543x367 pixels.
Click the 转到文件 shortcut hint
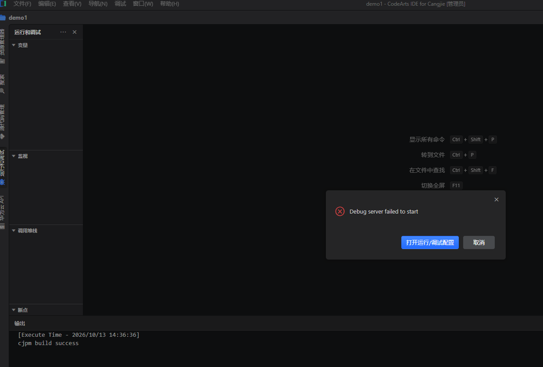(433, 155)
